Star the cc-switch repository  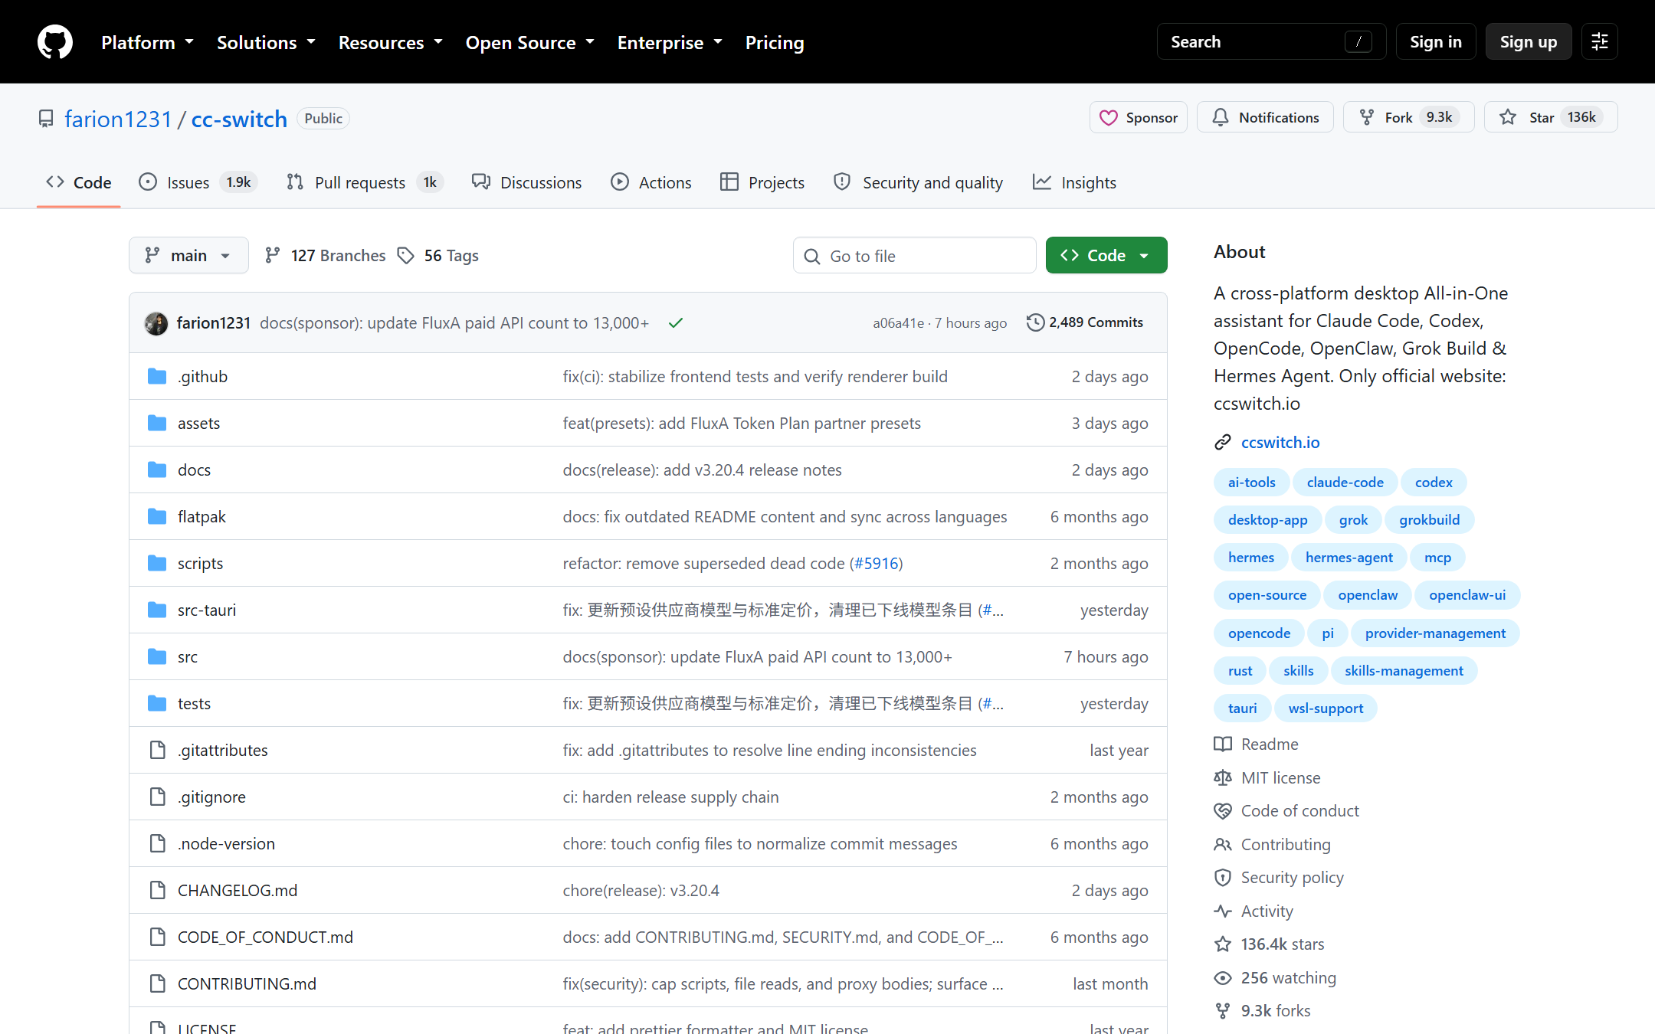(1550, 117)
